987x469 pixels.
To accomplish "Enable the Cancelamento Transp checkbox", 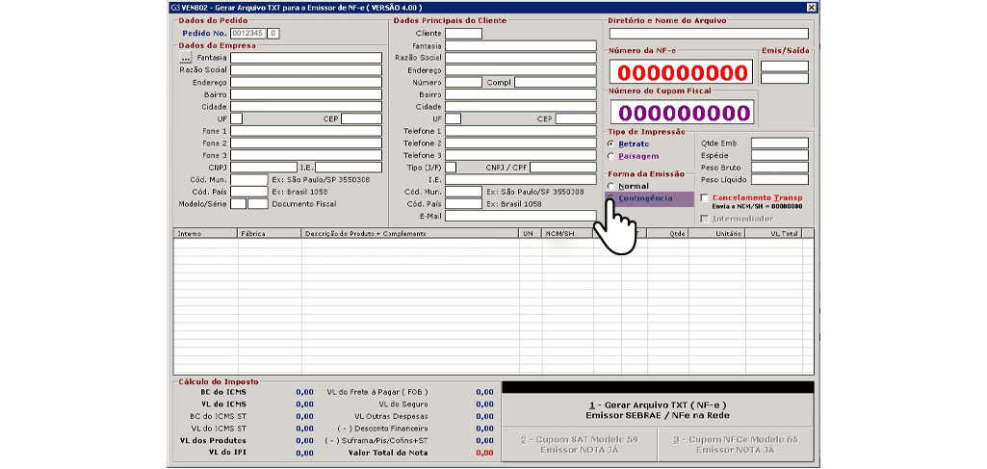I will point(704,197).
